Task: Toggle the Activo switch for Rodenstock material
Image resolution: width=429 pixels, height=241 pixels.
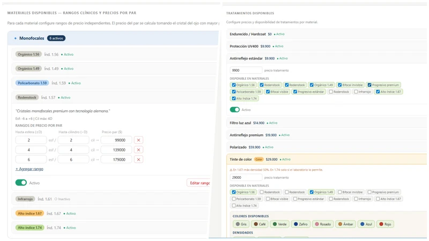Action: pos(21,183)
